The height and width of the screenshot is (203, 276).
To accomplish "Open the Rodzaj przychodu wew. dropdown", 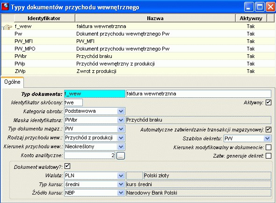I will point(121,138).
